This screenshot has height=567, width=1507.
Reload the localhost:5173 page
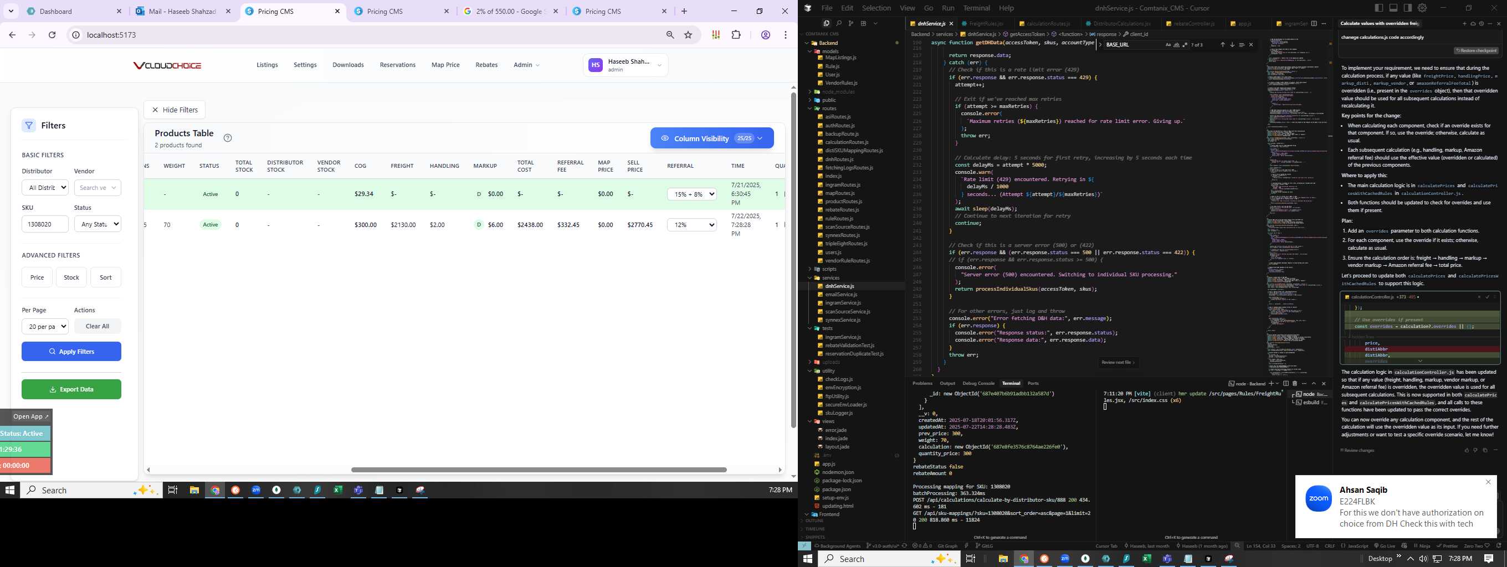(52, 35)
